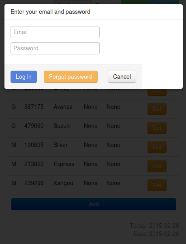Switch to the Existing user tab behind the dialog

pos(73,2)
